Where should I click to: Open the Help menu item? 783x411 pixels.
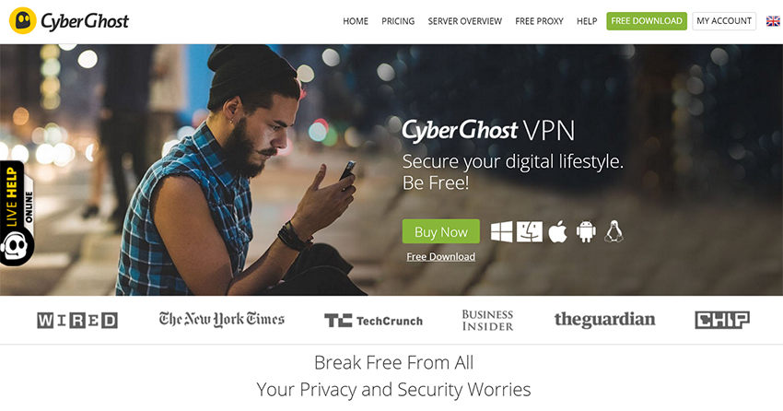587,21
